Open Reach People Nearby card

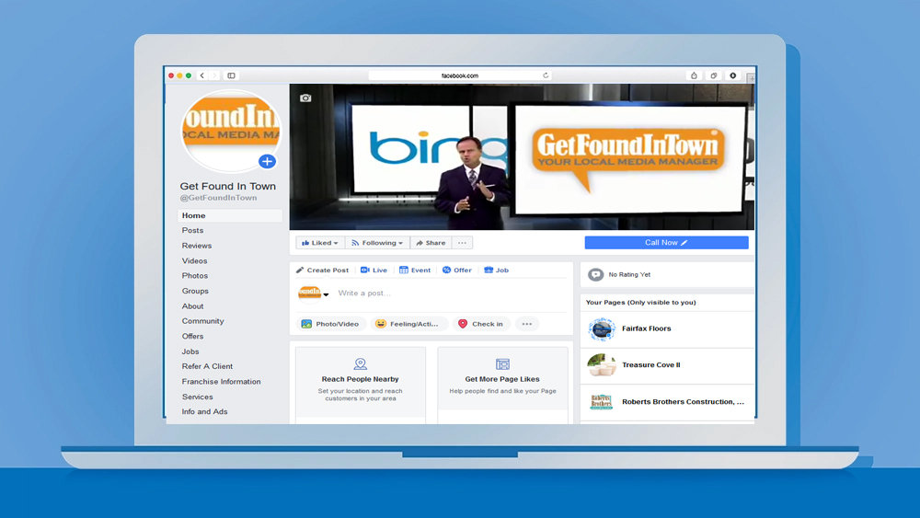(361, 382)
